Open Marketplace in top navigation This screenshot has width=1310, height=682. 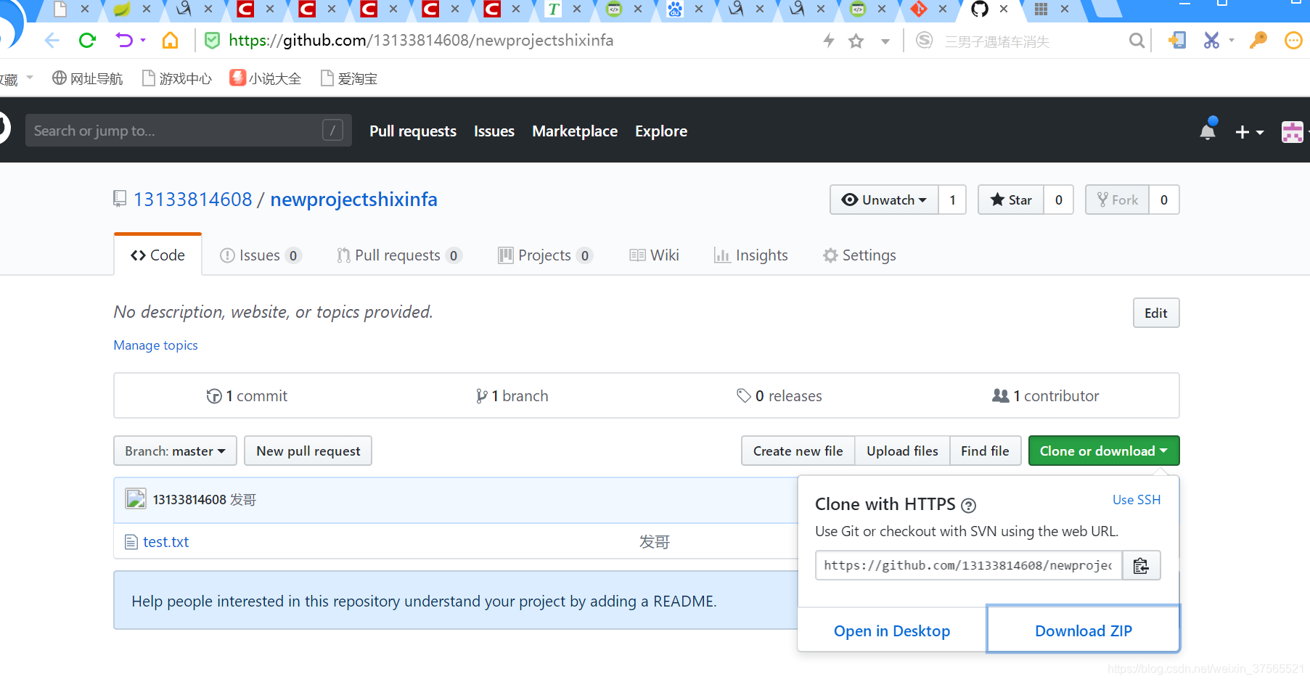(575, 131)
